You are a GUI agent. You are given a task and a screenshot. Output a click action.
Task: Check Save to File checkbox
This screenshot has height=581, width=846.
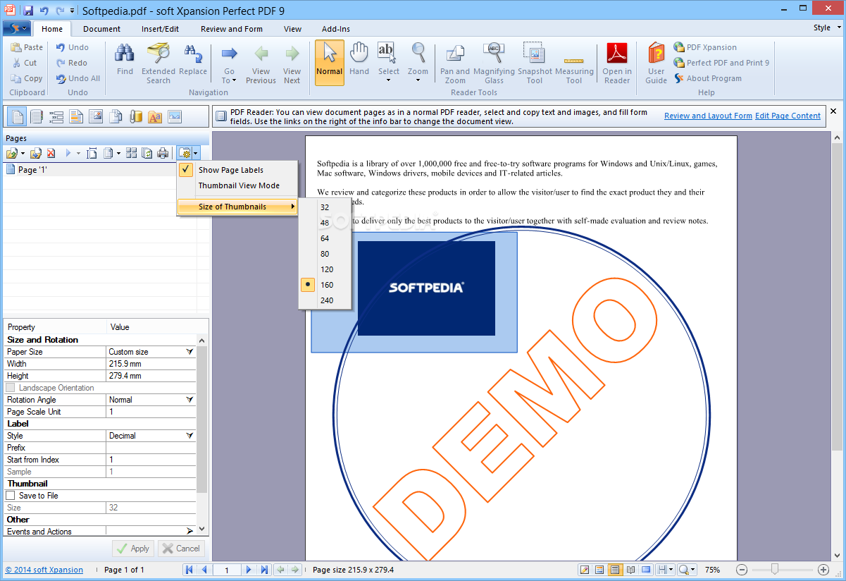11,496
